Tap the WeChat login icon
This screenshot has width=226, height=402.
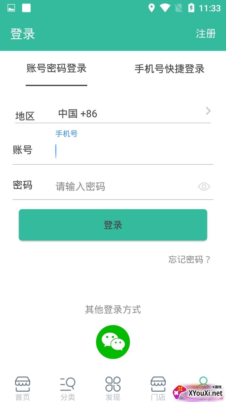(x=113, y=342)
